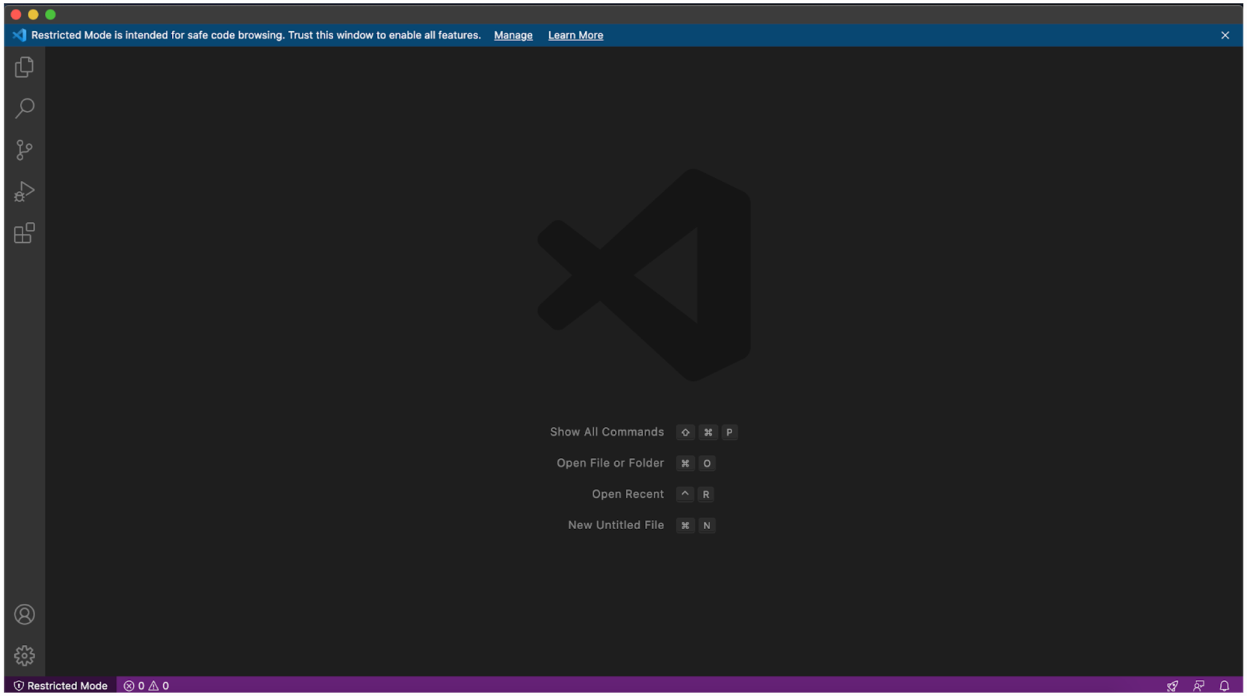The height and width of the screenshot is (696, 1247).
Task: Open the Explorer view in activity bar
Action: 25,67
